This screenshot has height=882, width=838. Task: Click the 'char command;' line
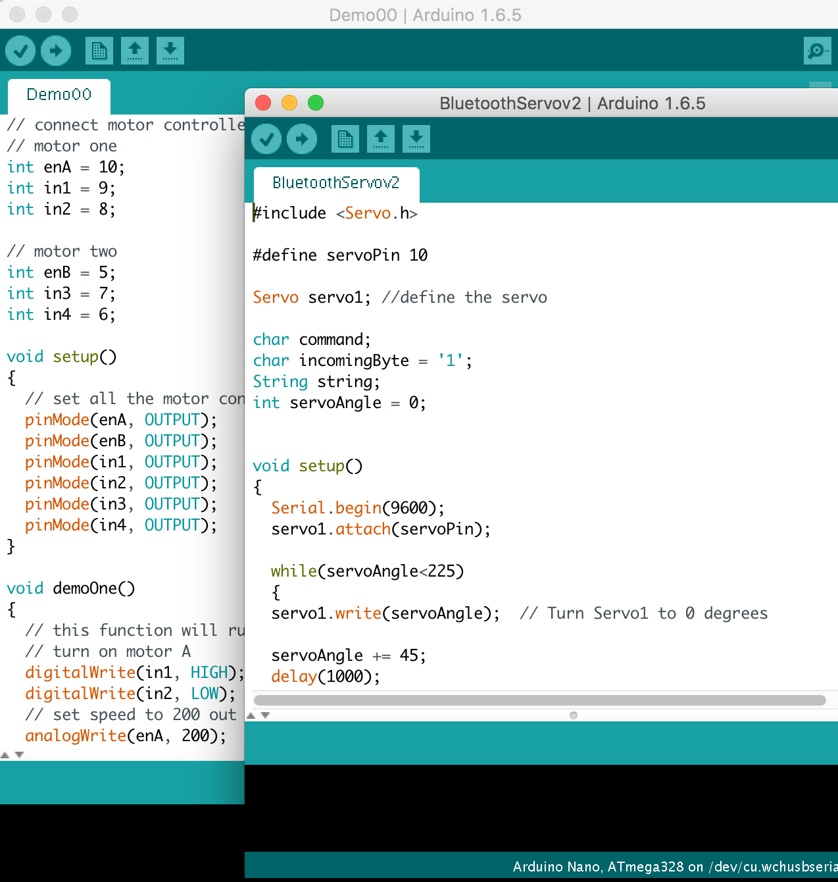click(312, 340)
